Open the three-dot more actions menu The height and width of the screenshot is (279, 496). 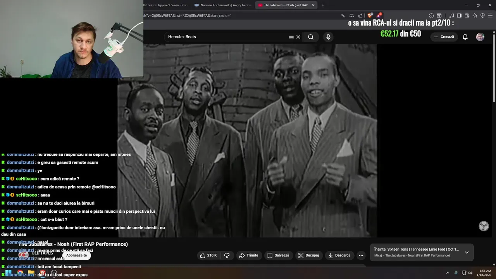tap(361, 255)
